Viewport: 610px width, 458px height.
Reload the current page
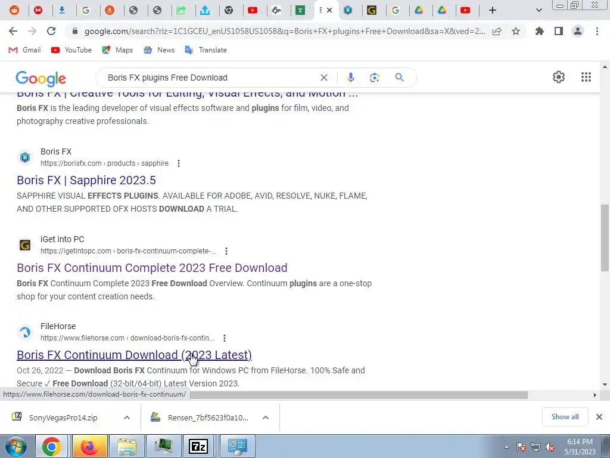click(x=51, y=31)
